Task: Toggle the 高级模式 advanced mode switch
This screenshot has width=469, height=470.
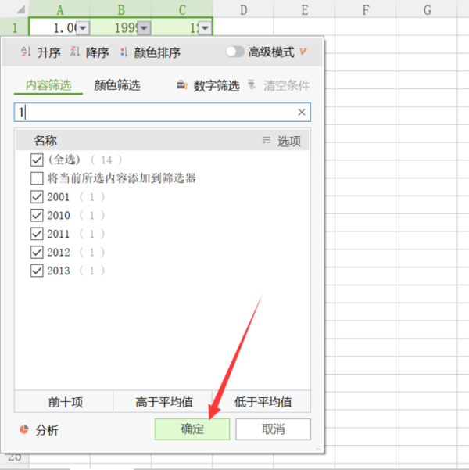Action: (x=234, y=52)
